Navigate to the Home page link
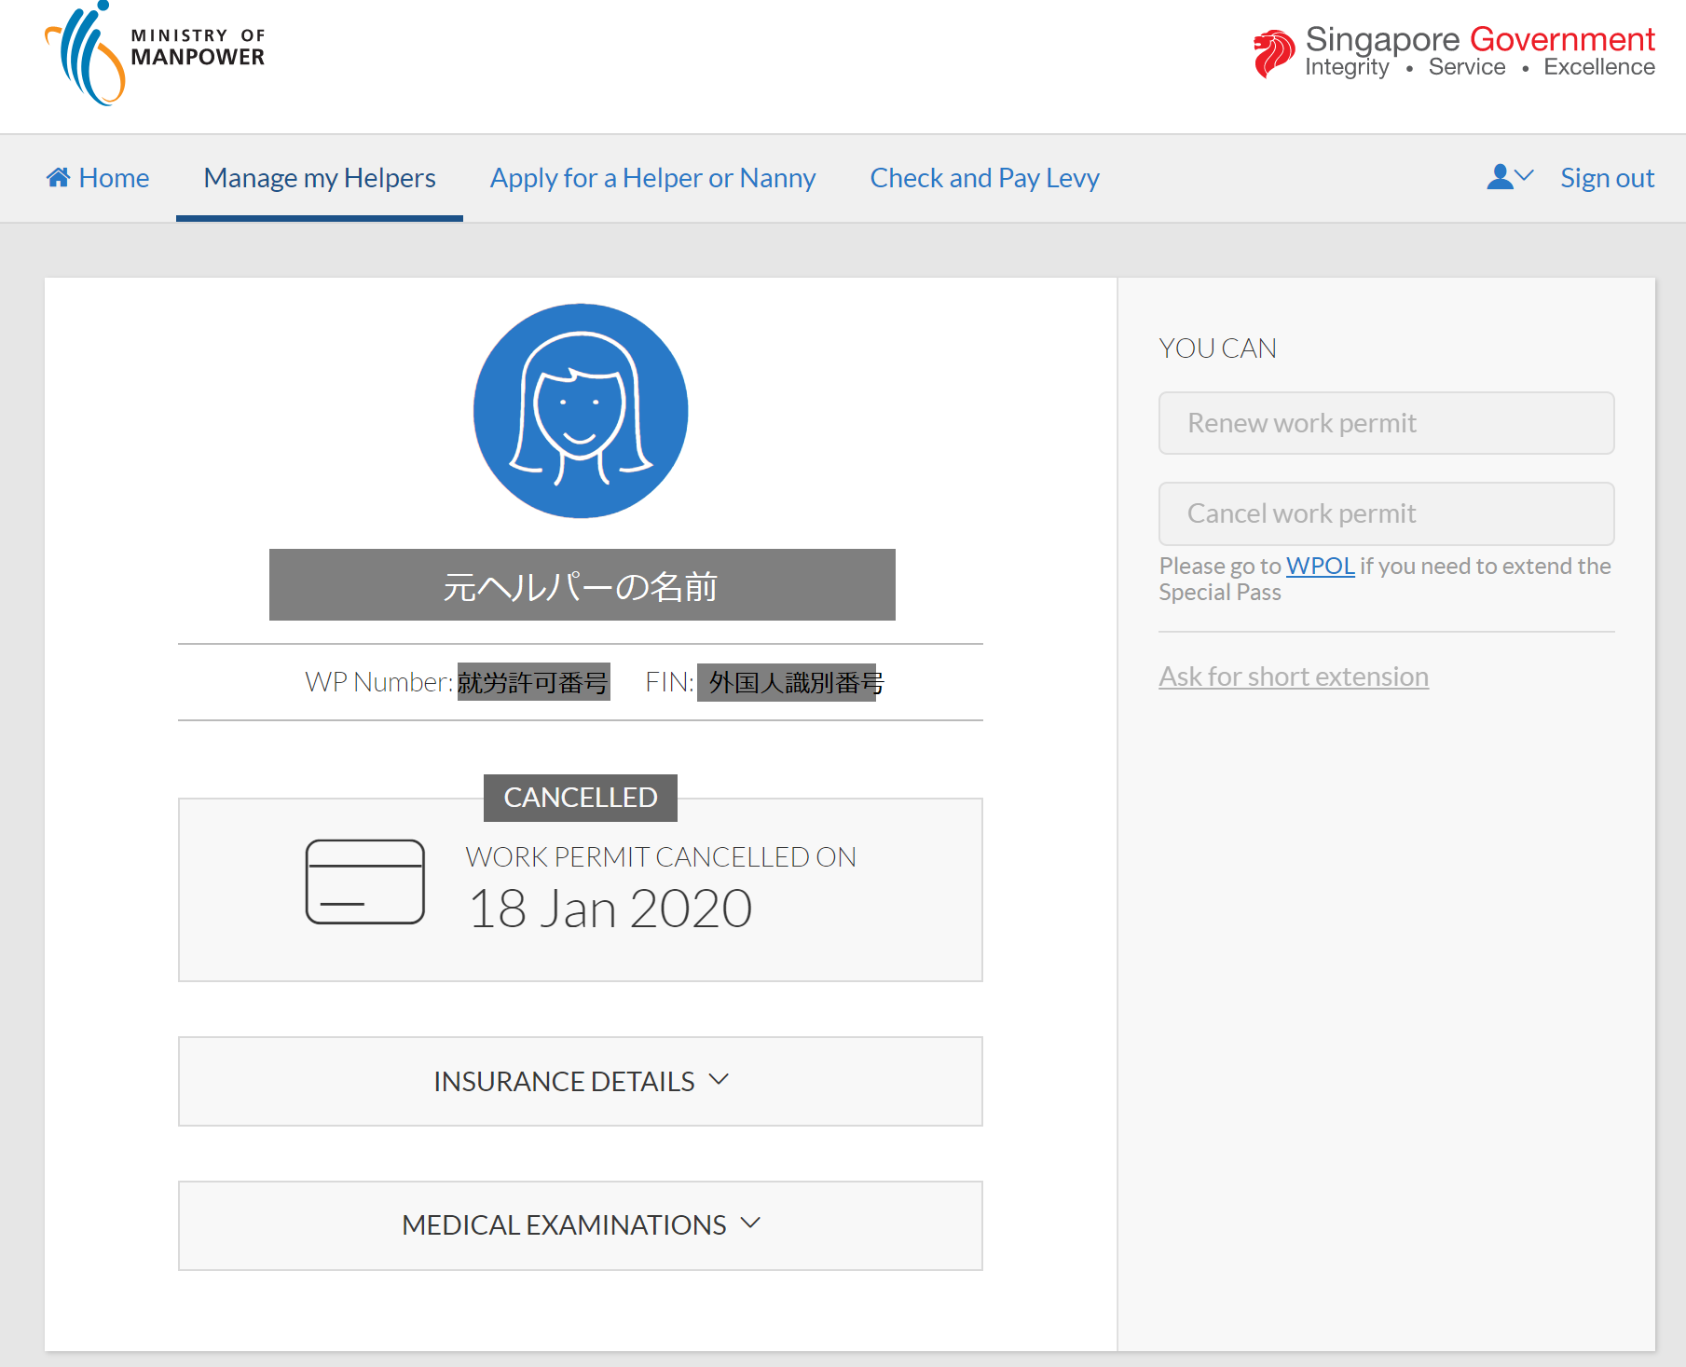 pos(114,177)
